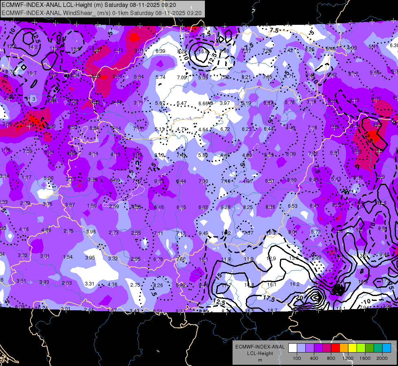
Task: Click the wind shear value '16.6'
Action: 203,51
